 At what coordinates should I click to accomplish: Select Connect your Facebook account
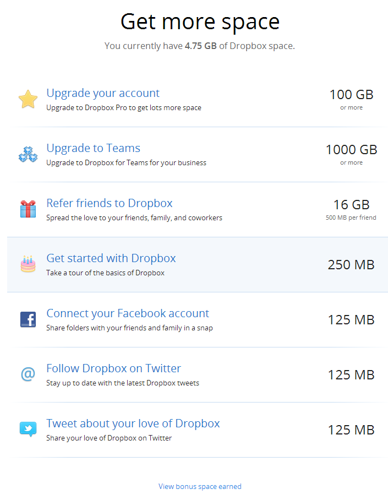[128, 313]
